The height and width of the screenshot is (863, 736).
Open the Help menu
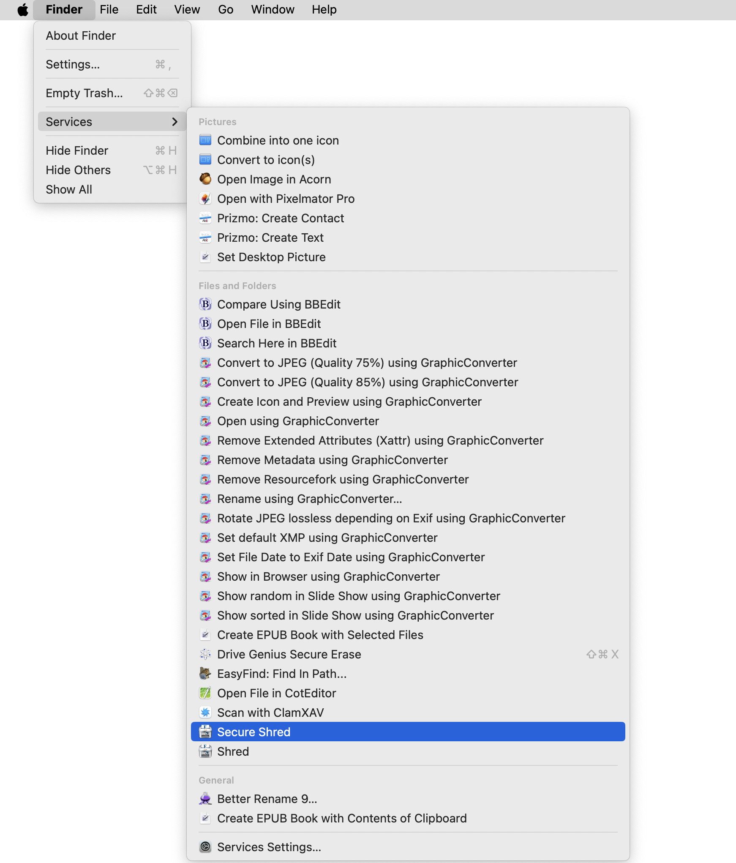[x=324, y=10]
